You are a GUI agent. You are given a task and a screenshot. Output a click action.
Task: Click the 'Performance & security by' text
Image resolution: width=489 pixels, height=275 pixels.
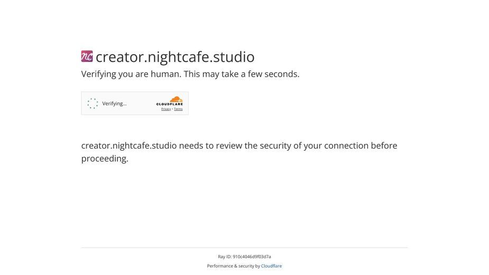(x=234, y=266)
